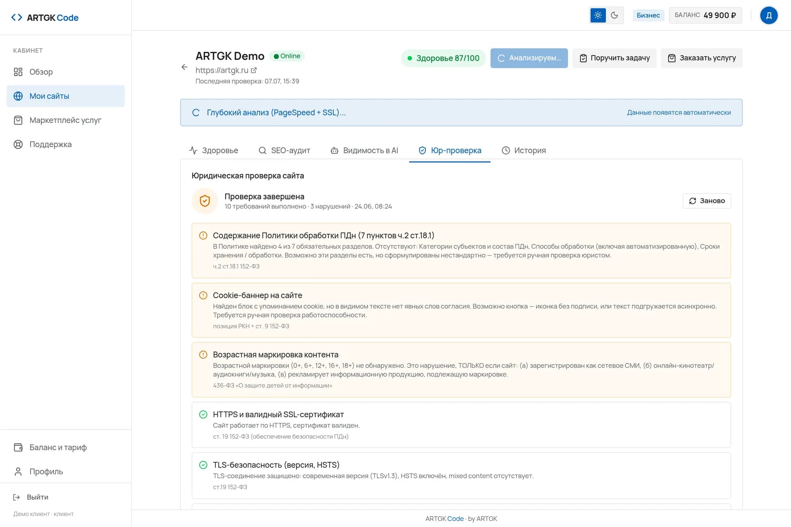
Task: Click Поручить задачу button
Action: pos(614,58)
